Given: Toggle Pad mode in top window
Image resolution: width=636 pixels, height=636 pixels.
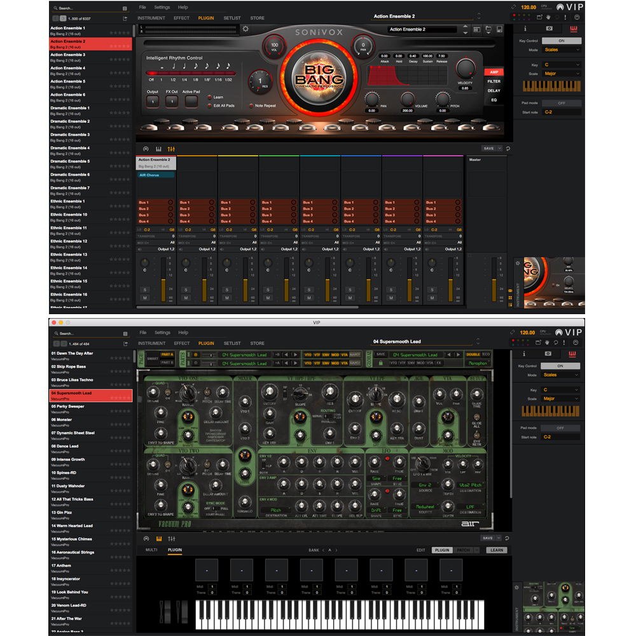Looking at the screenshot, I should pyautogui.click(x=562, y=103).
